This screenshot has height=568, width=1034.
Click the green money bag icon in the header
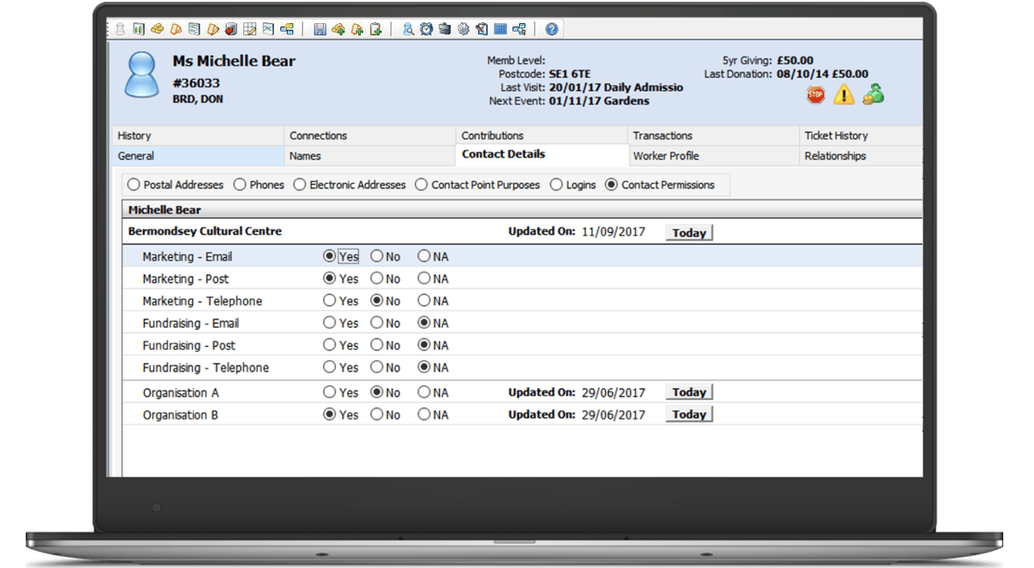(x=872, y=95)
